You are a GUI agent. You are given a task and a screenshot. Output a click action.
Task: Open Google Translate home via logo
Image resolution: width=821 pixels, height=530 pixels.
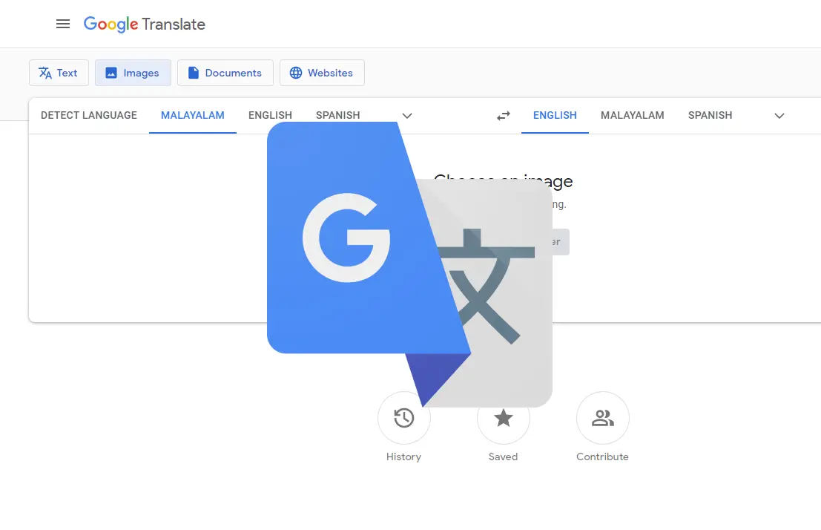pyautogui.click(x=144, y=23)
